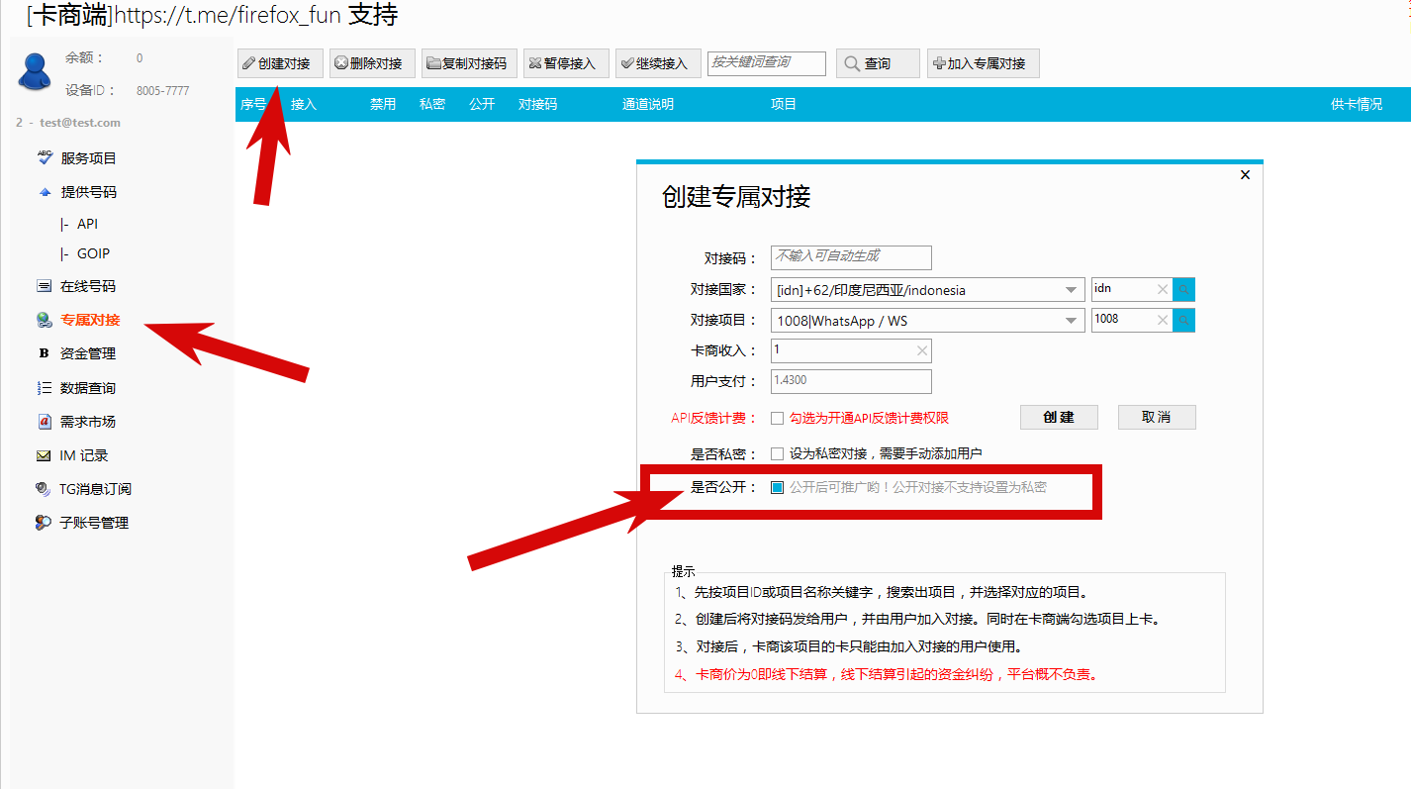
Task: Click the 私密 column header
Action: pyautogui.click(x=432, y=104)
